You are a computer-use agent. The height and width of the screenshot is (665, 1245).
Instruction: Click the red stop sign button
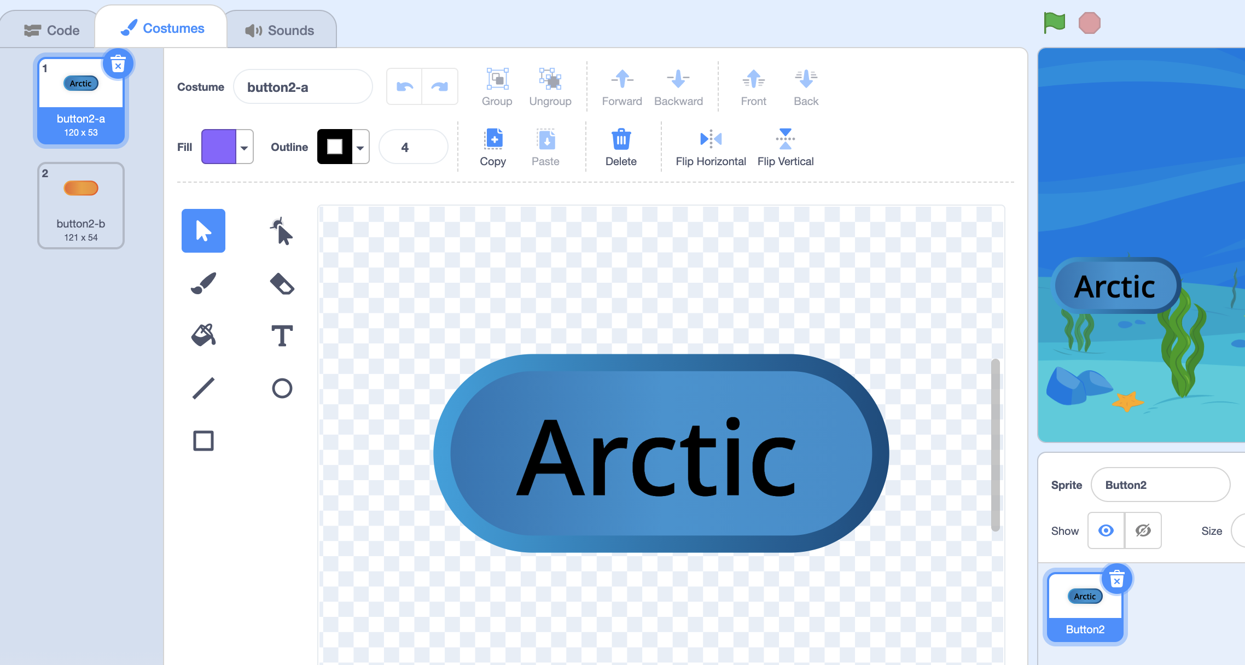(1089, 24)
